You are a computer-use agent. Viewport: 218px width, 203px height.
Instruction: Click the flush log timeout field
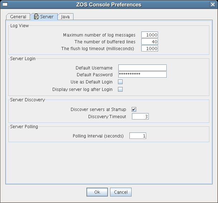(x=150, y=49)
